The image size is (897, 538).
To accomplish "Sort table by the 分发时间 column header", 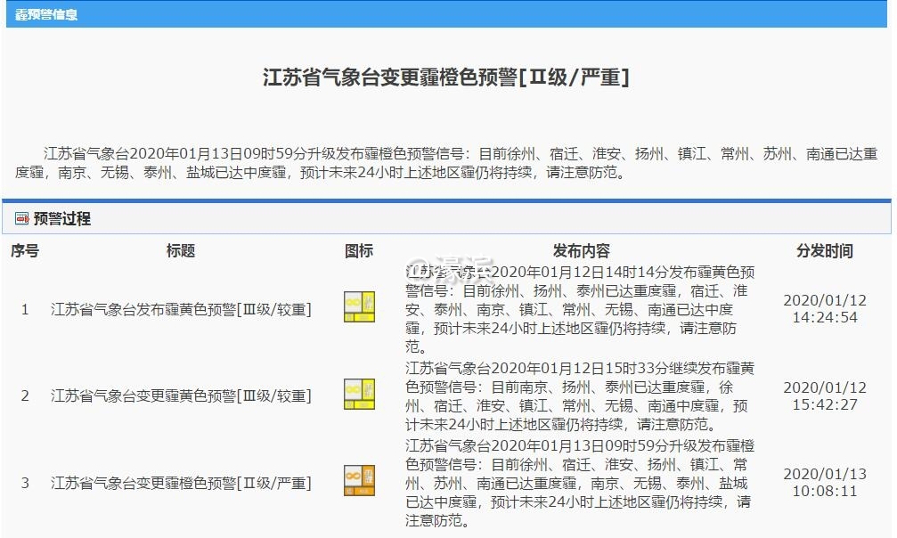I will point(825,252).
